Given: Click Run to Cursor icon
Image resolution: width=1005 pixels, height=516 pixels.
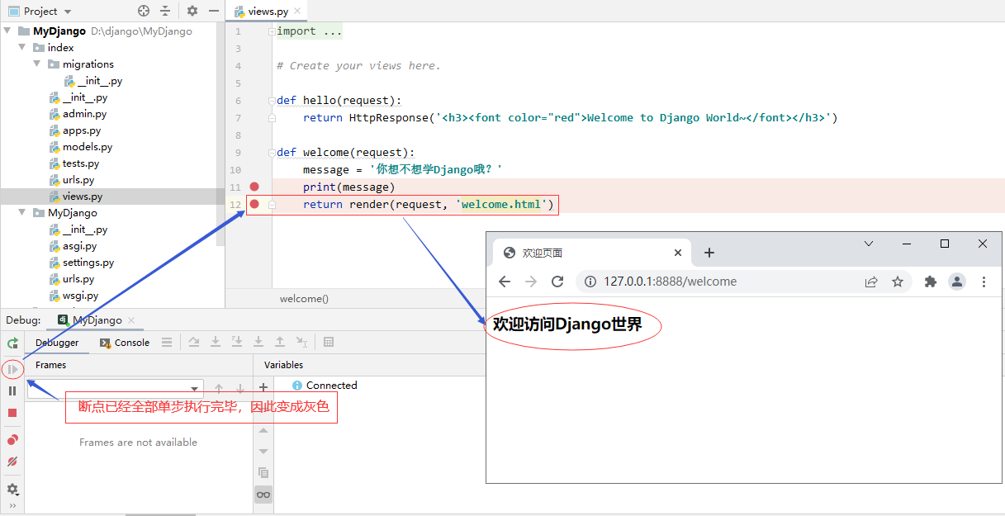Looking at the screenshot, I should point(302,342).
